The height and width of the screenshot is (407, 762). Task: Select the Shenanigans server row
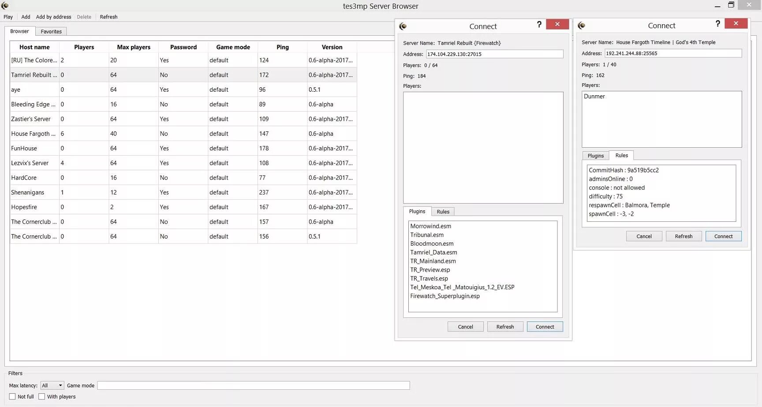pyautogui.click(x=183, y=192)
